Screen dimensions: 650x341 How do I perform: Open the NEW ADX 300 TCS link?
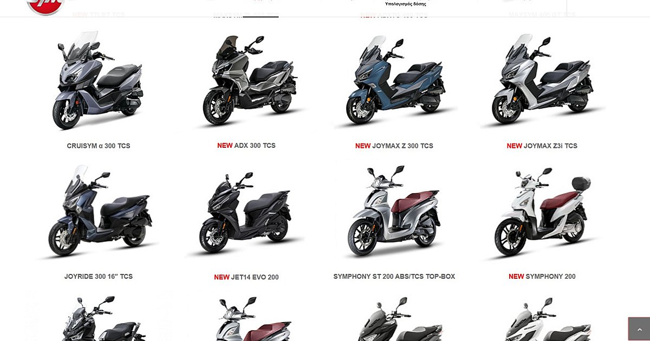pyautogui.click(x=246, y=146)
